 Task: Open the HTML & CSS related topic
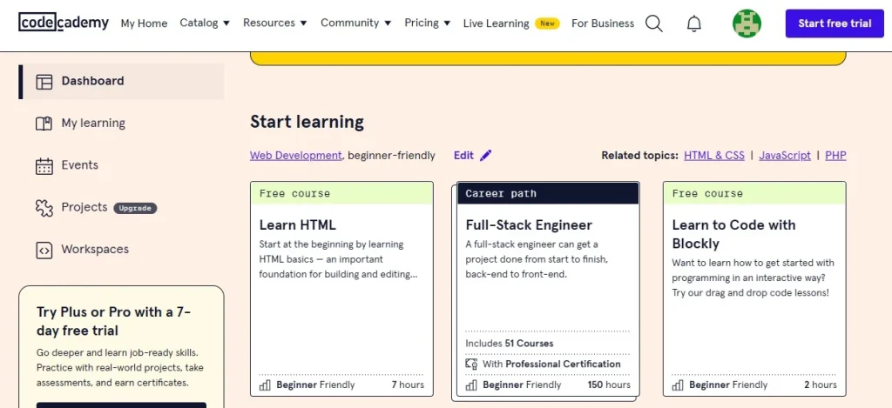pos(714,155)
